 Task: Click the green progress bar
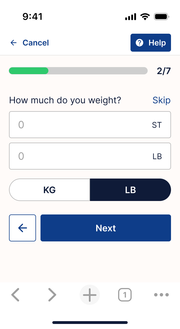point(29,71)
